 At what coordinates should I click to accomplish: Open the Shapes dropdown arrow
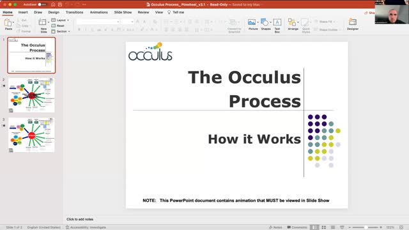click(270, 22)
